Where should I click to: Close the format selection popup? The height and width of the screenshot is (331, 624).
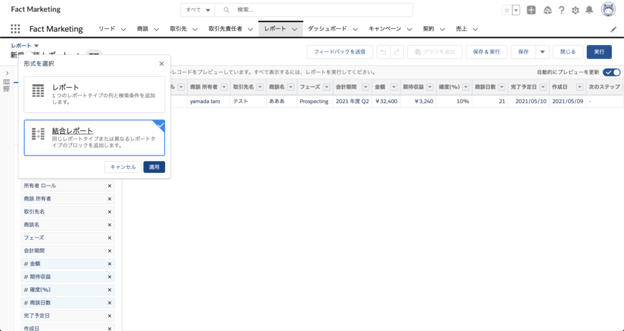161,63
